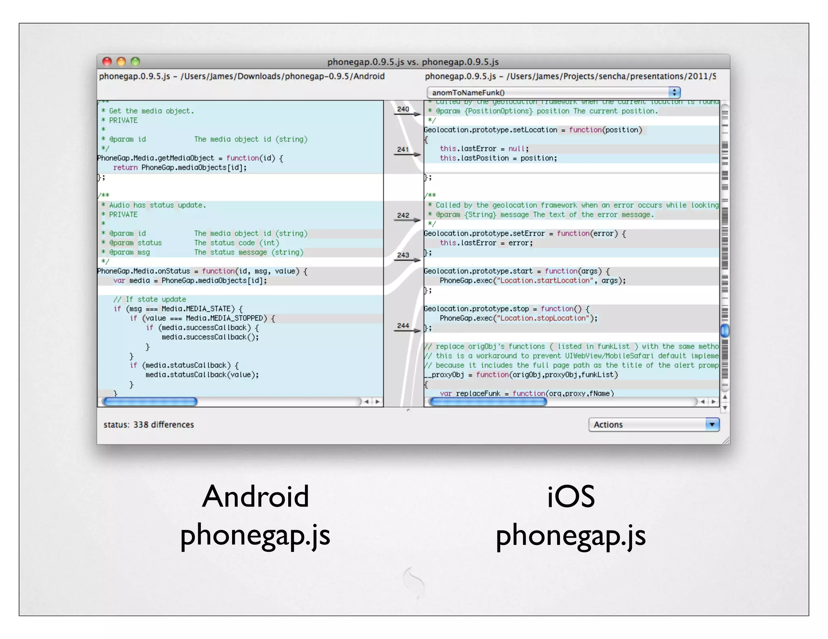Click the Geolocation.prototype.start function line
Viewport: 828px width, 639px height.
[517, 271]
